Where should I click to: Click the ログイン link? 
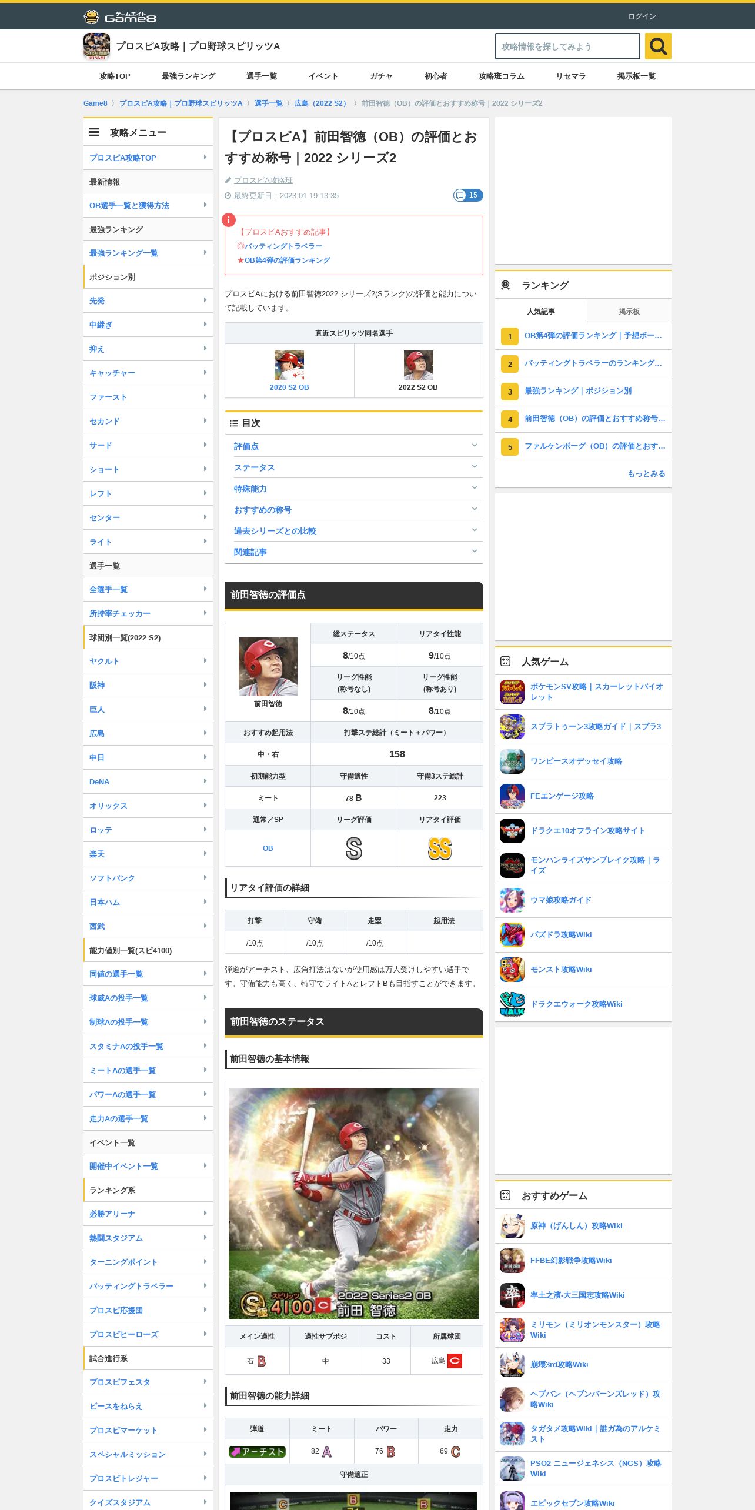[642, 16]
